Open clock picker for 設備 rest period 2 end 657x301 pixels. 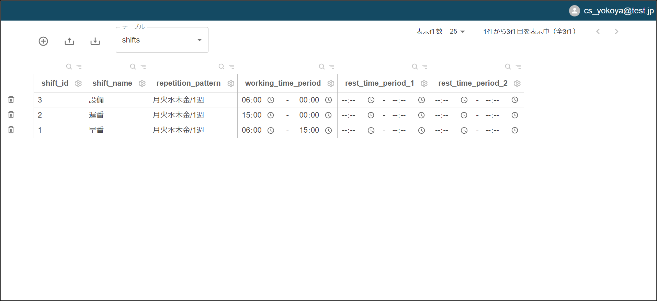coord(515,100)
